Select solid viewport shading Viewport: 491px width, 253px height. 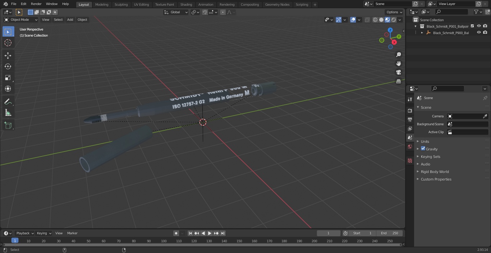pos(381,20)
